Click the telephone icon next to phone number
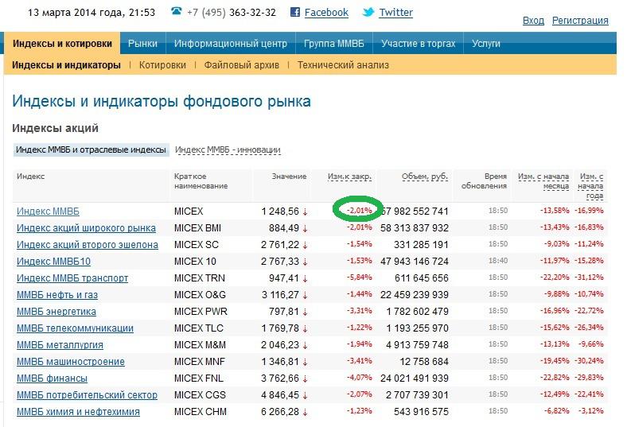 pos(177,11)
